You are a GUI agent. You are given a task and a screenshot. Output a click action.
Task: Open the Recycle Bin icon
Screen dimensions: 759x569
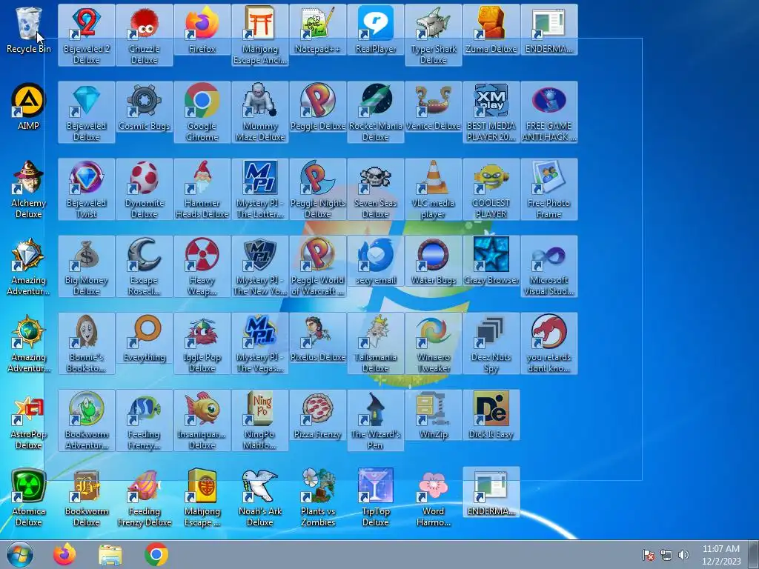[29, 30]
